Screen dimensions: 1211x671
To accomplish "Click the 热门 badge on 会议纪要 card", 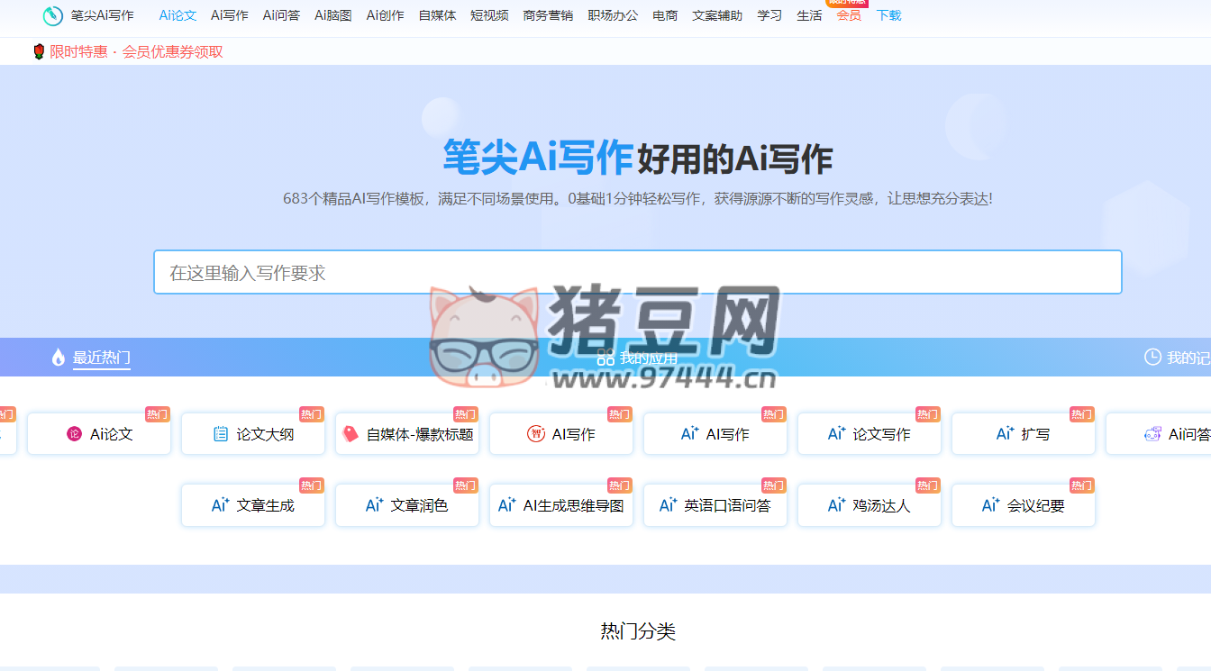I will click(1082, 485).
